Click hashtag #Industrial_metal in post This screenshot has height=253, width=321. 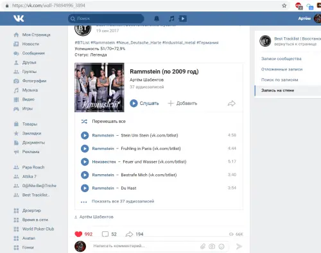coord(179,42)
